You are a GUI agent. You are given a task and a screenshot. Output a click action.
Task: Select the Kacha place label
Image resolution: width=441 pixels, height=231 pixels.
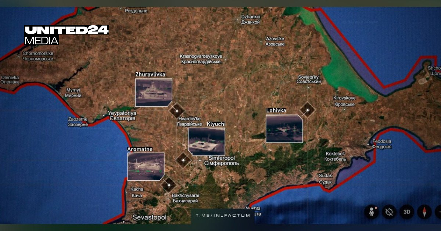137,192
